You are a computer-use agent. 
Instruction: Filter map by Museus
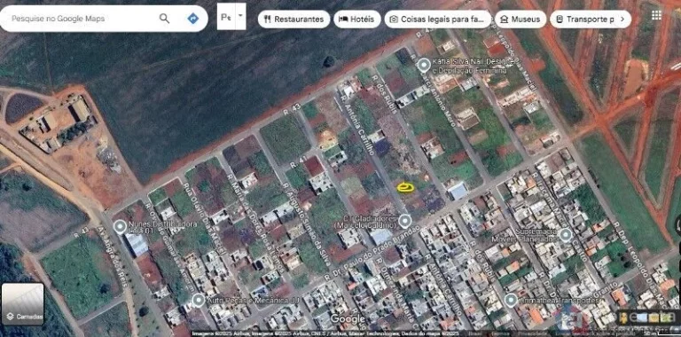[x=521, y=20]
